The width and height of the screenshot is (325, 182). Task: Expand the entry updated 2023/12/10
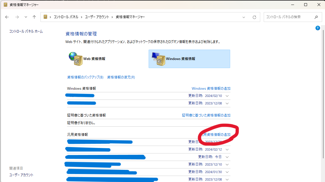click(227, 165)
